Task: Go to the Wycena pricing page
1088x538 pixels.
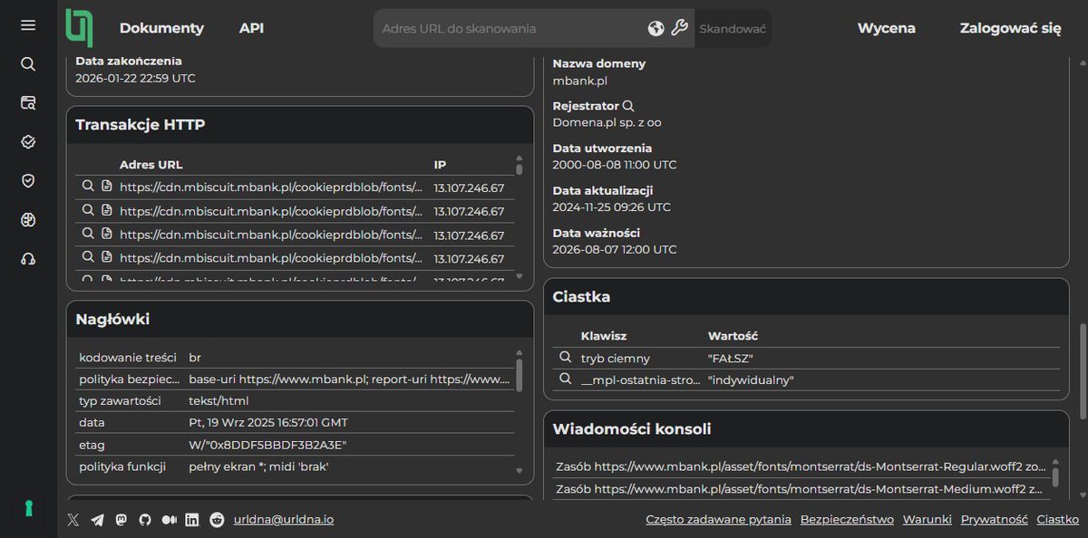Action: [x=887, y=28]
